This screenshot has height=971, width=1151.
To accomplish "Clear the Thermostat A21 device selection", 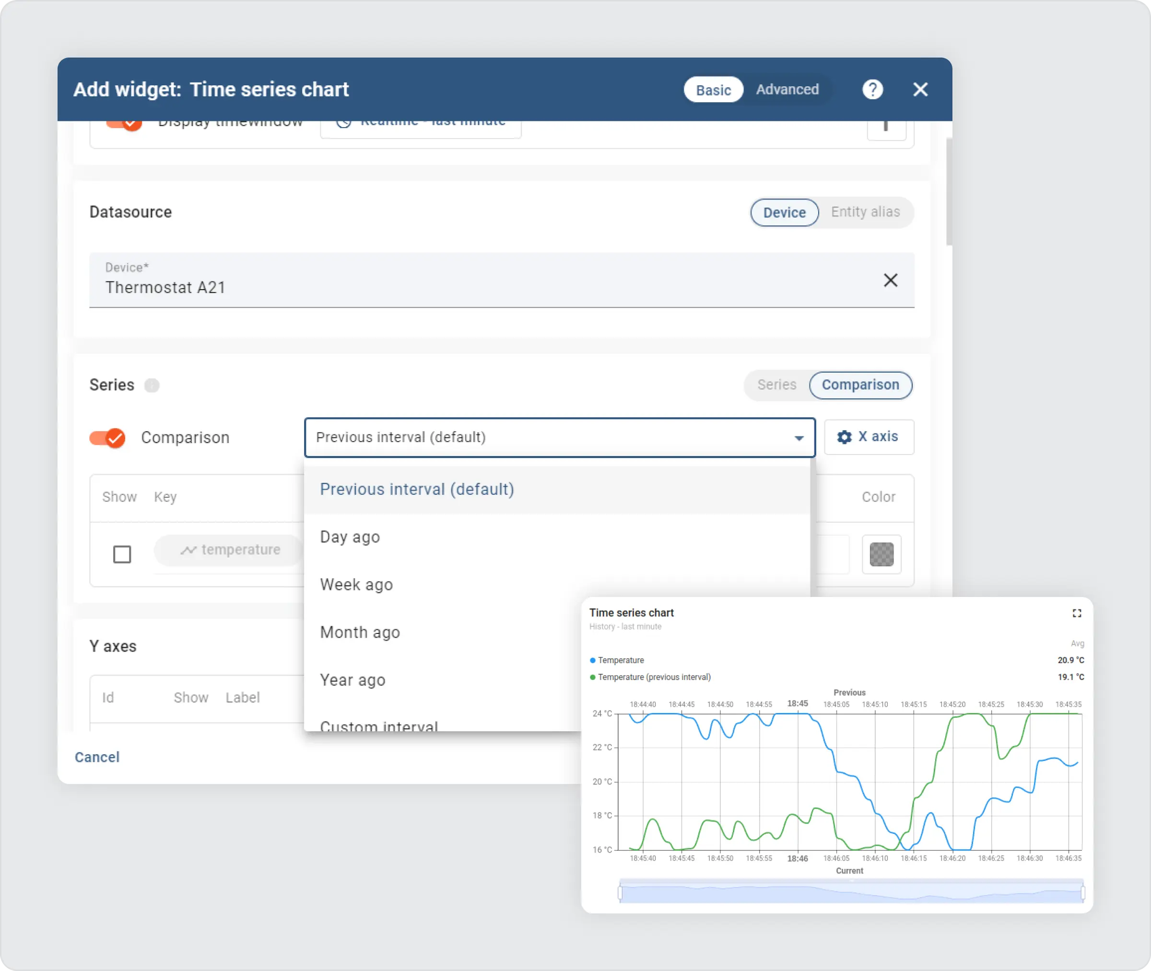I will [891, 280].
